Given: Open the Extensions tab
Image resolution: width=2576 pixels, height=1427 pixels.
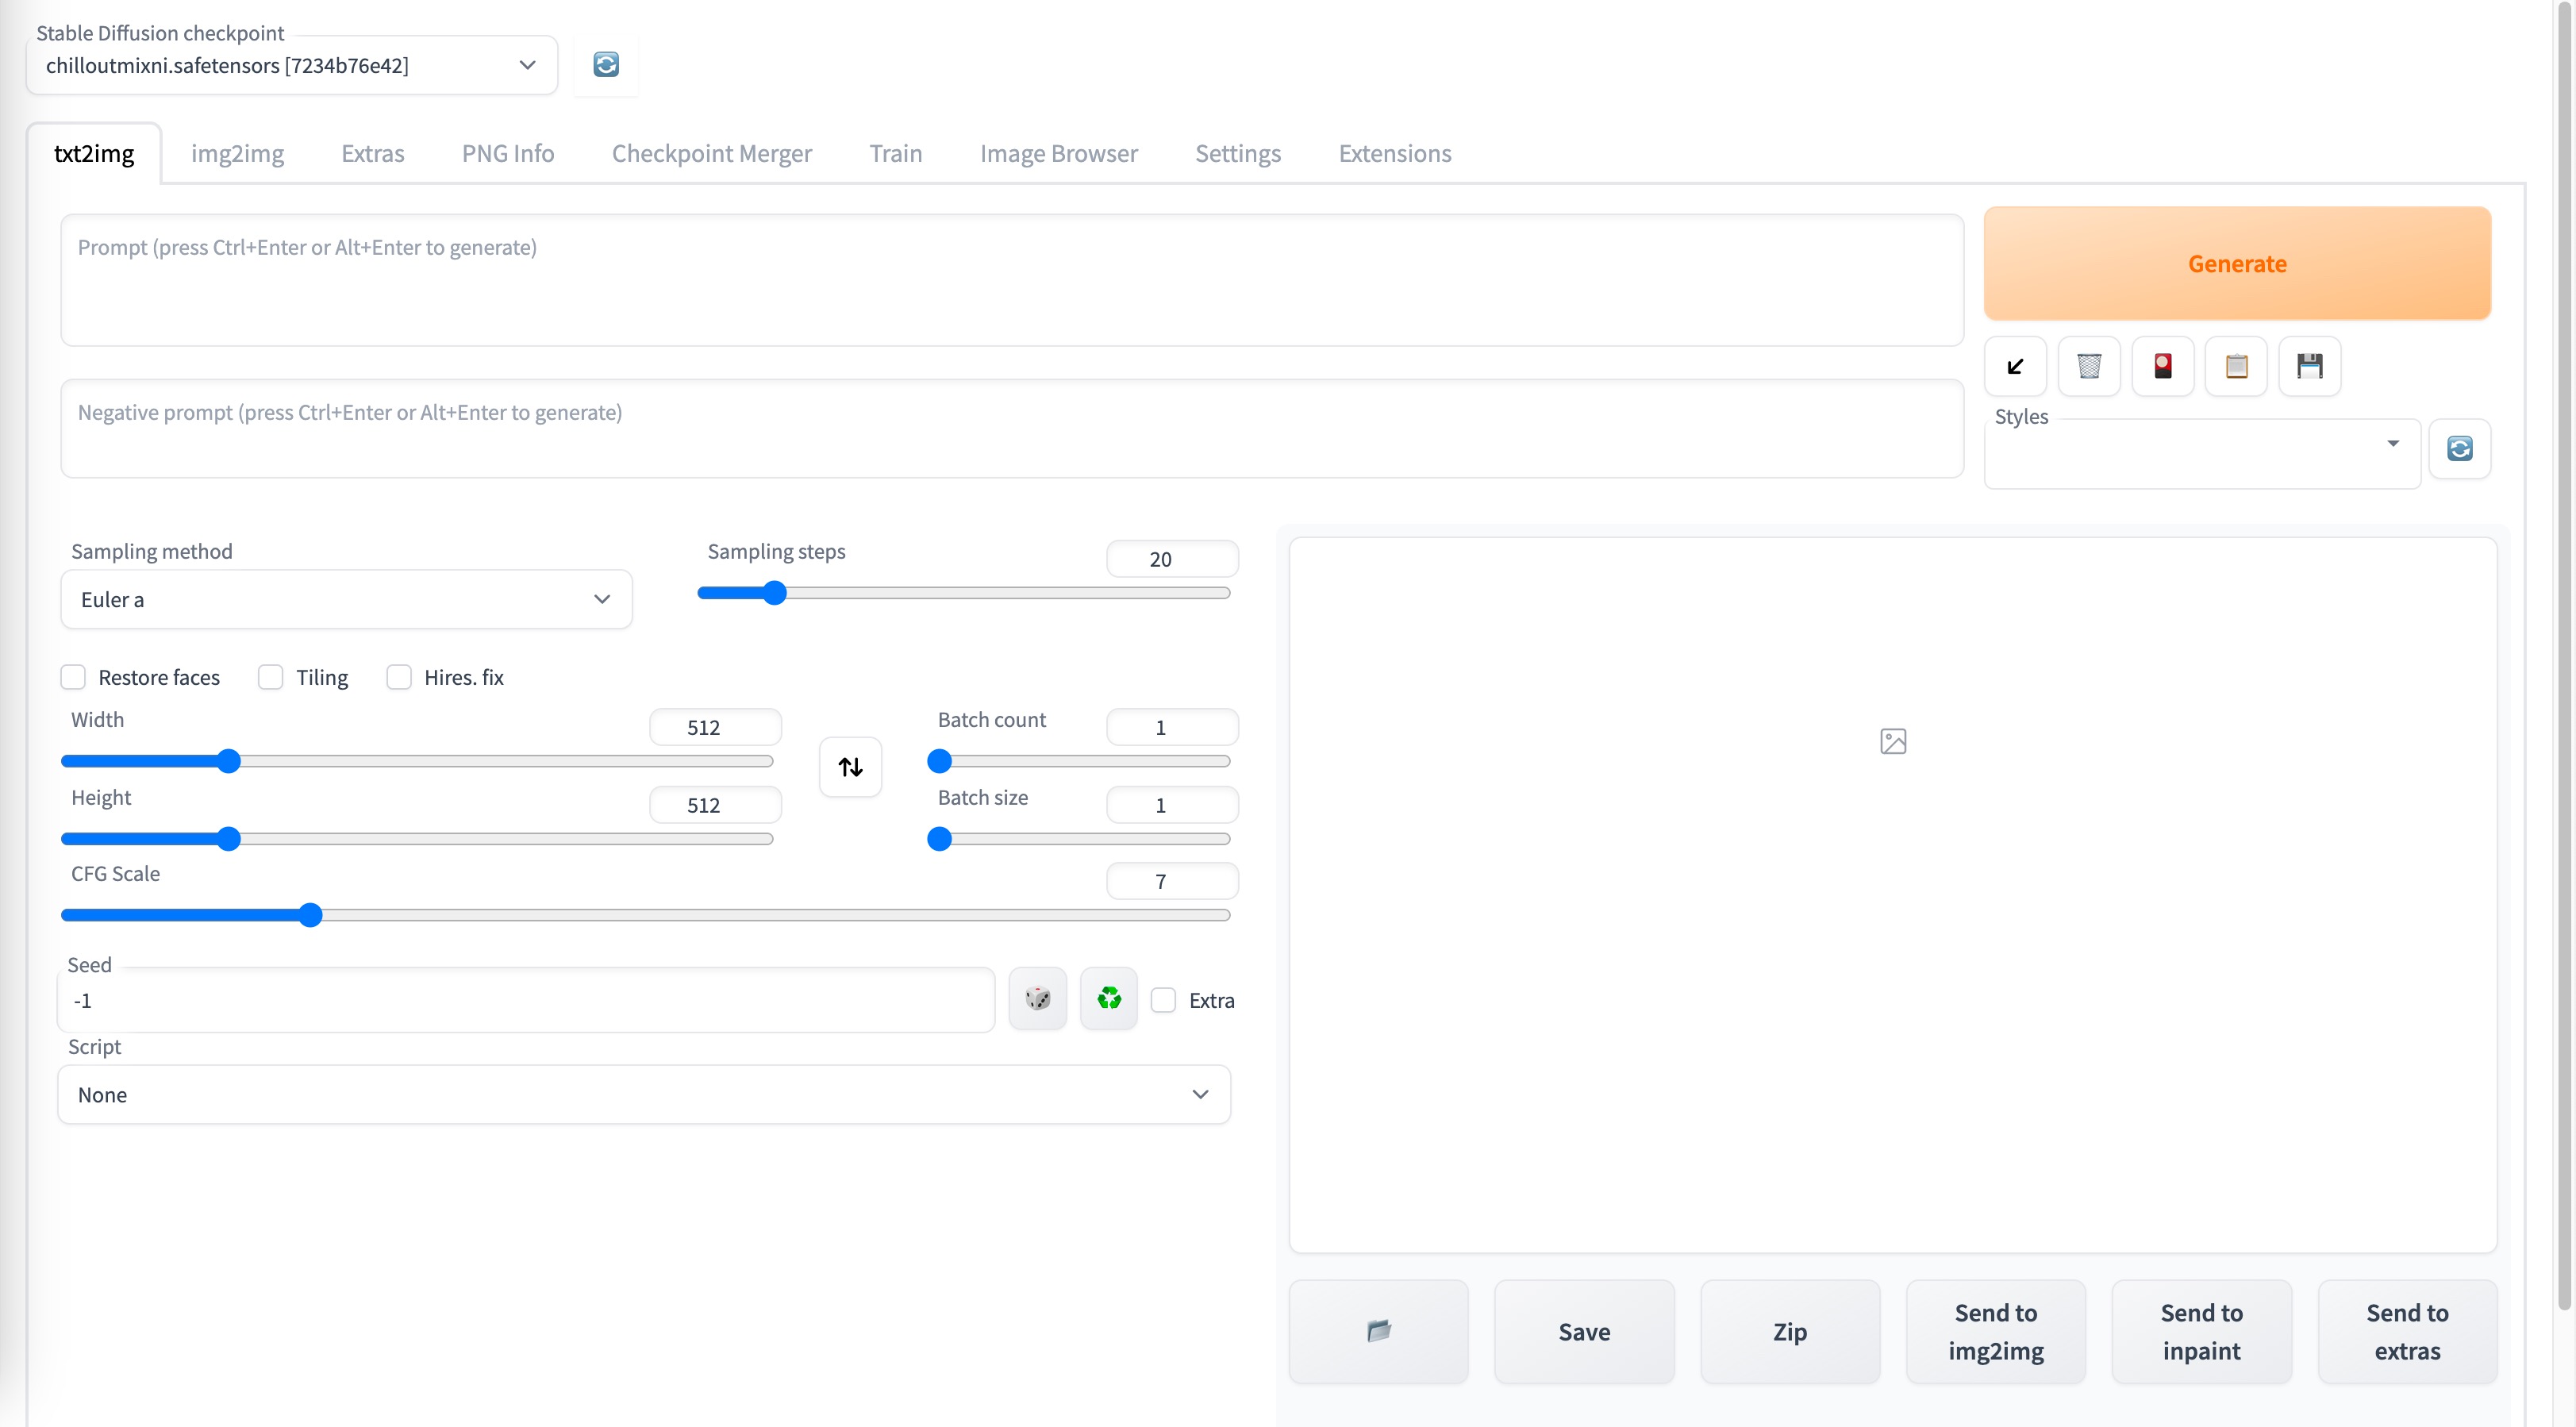Looking at the screenshot, I should (1394, 153).
